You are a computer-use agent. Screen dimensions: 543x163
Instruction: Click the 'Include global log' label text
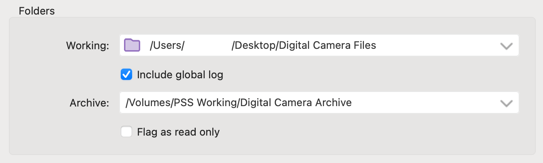point(180,75)
